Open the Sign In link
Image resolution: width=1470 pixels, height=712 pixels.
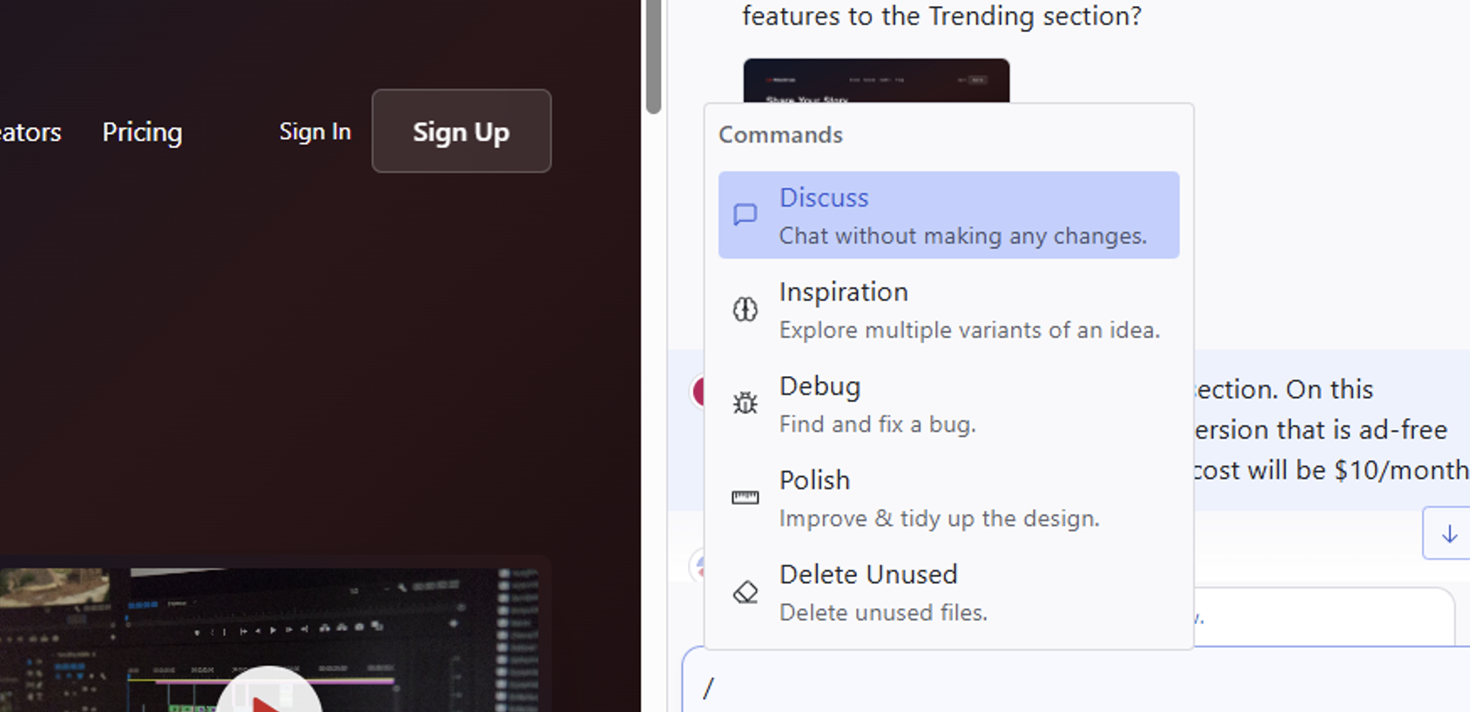click(x=314, y=131)
